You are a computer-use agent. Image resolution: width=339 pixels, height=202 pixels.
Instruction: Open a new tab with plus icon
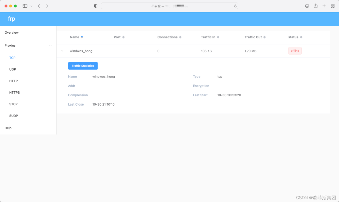point(324,6)
